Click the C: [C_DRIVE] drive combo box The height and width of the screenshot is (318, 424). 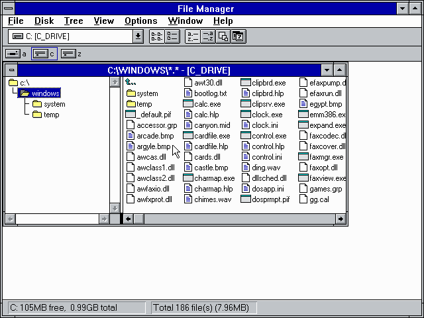(x=76, y=36)
